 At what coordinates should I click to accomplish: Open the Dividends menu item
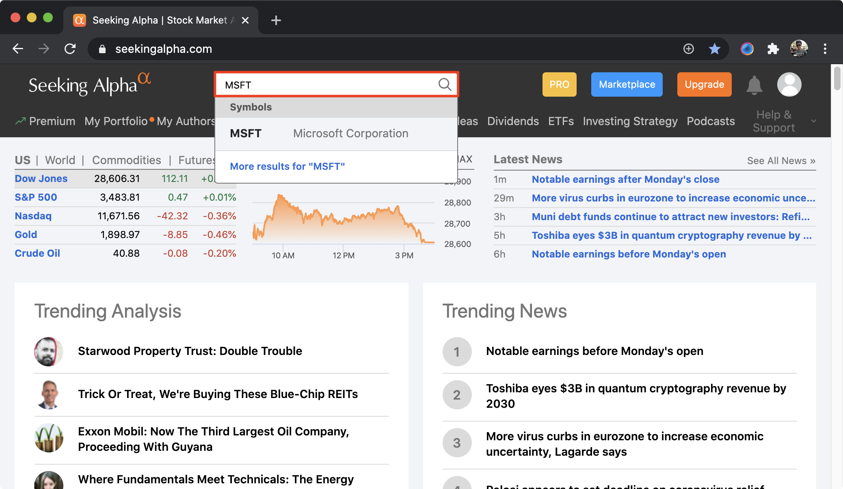coord(513,121)
